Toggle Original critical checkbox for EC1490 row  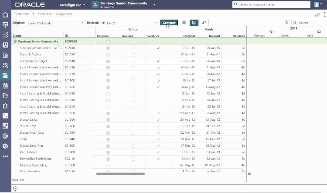[x=108, y=94]
